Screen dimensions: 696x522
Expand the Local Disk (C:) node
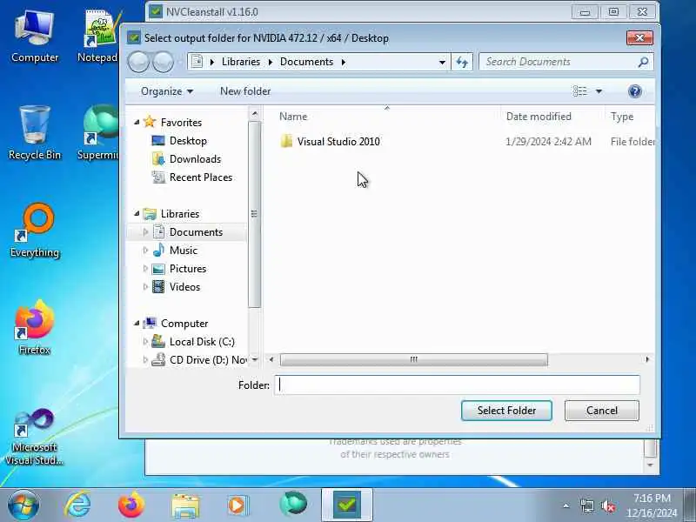[x=145, y=341]
